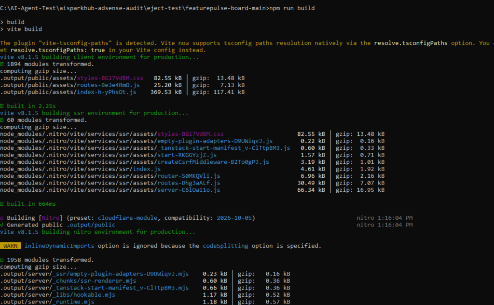
Task: Click the 'npm run build' command text
Action: coord(292,8)
